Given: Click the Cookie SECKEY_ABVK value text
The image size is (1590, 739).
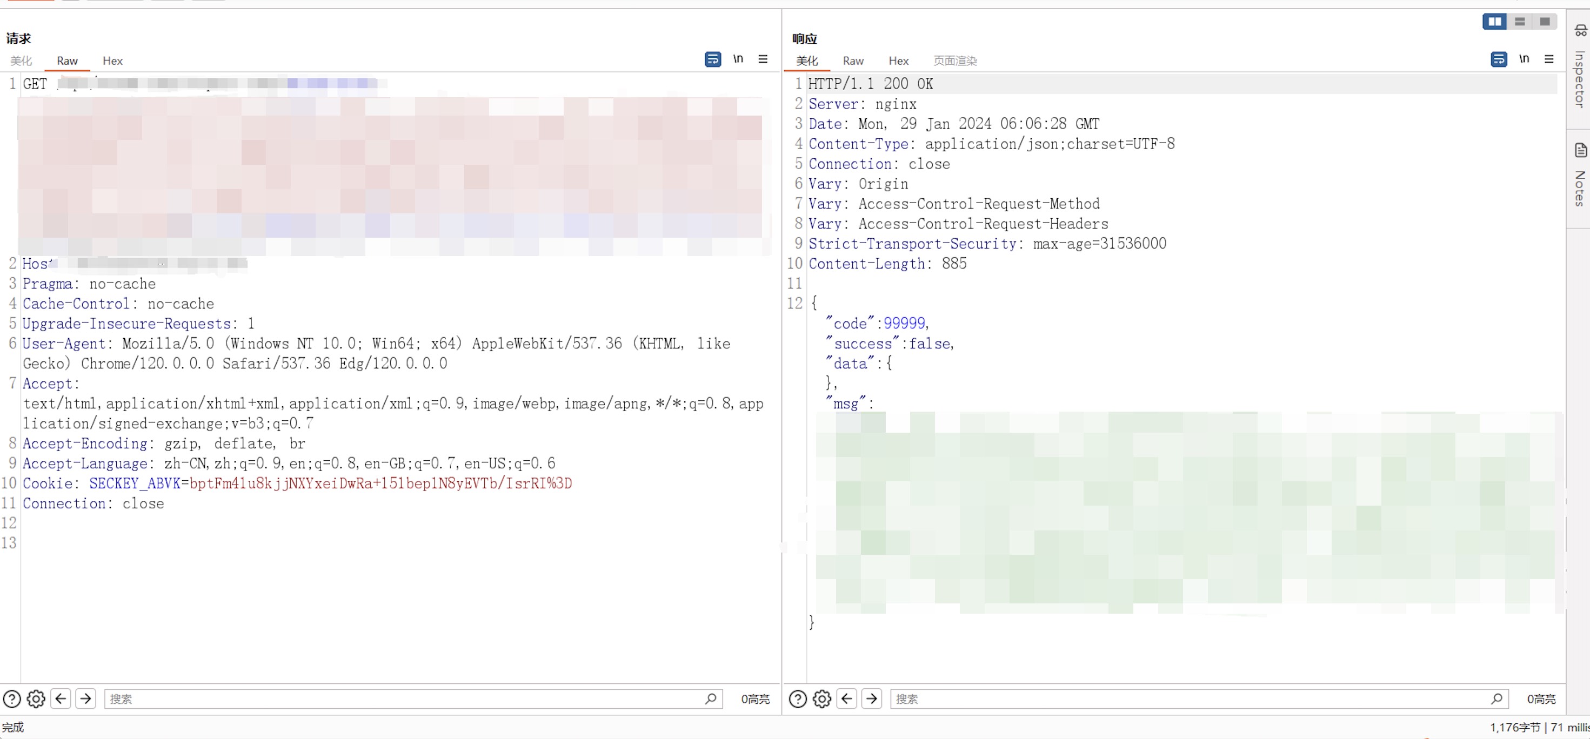Looking at the screenshot, I should 380,483.
